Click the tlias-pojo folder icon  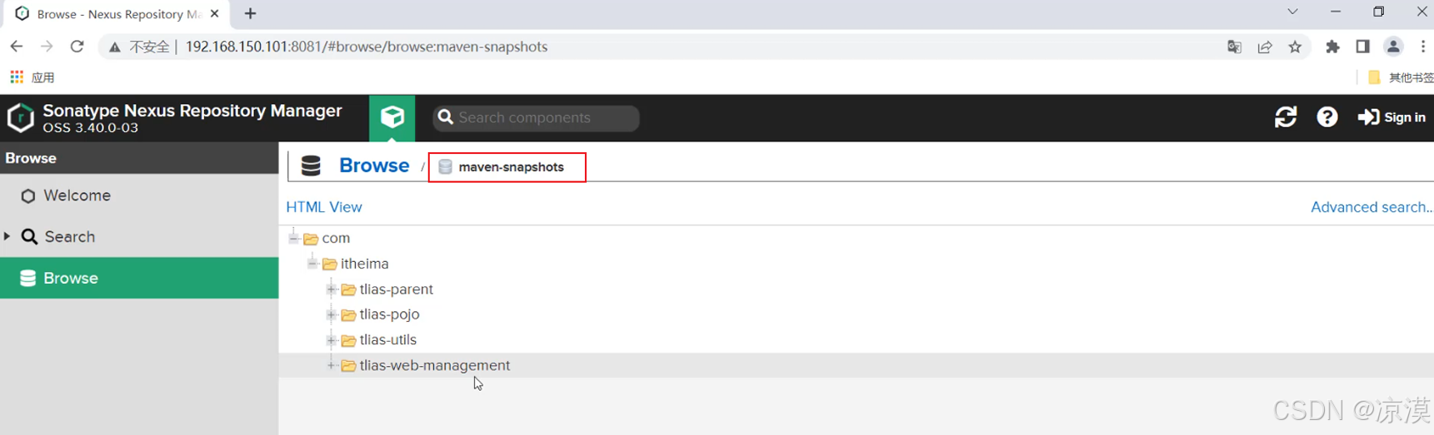click(348, 314)
